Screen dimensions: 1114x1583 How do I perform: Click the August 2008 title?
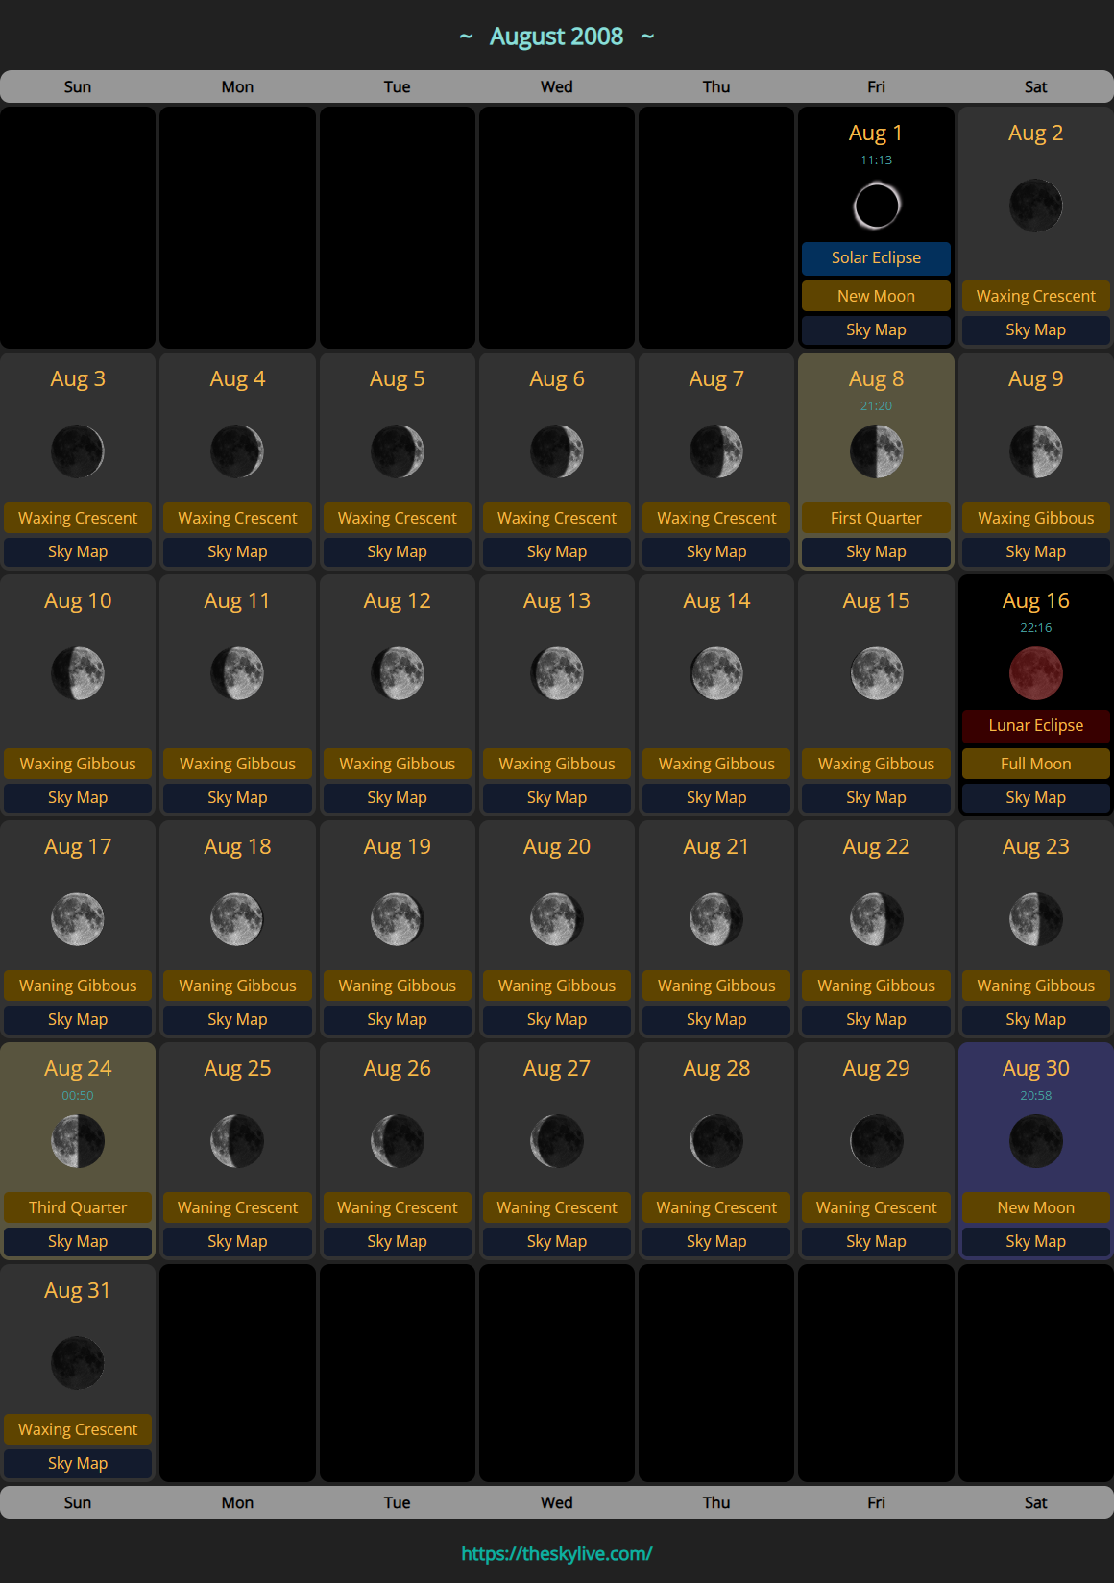click(557, 37)
